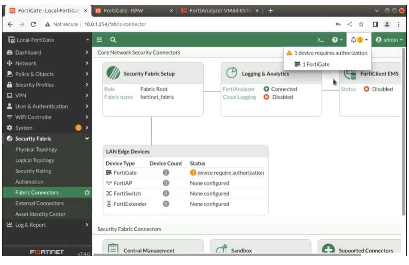Click device require authorization status link
This screenshot has width=409, height=265.
point(231,173)
